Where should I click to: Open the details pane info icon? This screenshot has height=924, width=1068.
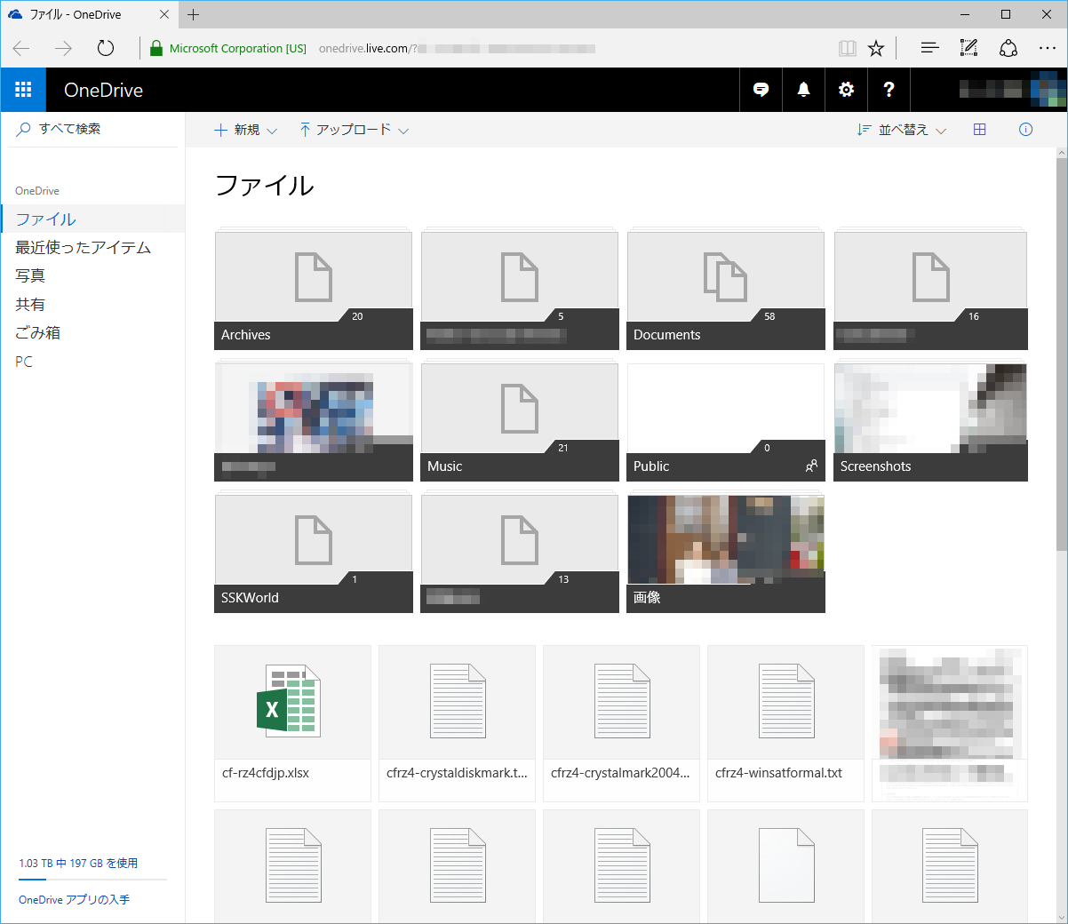coord(1026,130)
